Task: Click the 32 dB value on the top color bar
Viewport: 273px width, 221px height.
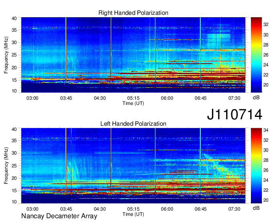Action: click(266, 25)
